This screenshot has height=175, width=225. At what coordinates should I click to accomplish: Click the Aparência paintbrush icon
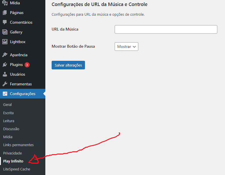pyautogui.click(x=5, y=55)
